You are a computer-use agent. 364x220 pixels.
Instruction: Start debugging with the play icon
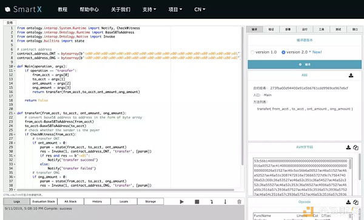tap(182, 202)
